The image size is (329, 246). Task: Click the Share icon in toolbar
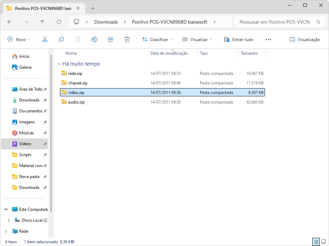tap(111, 39)
